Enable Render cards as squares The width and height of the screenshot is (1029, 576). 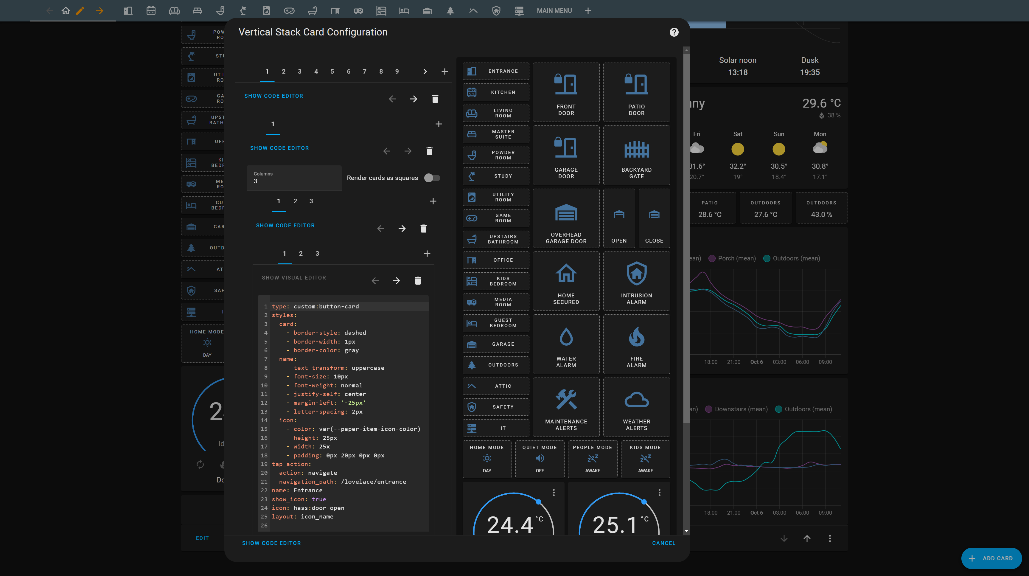tap(432, 178)
